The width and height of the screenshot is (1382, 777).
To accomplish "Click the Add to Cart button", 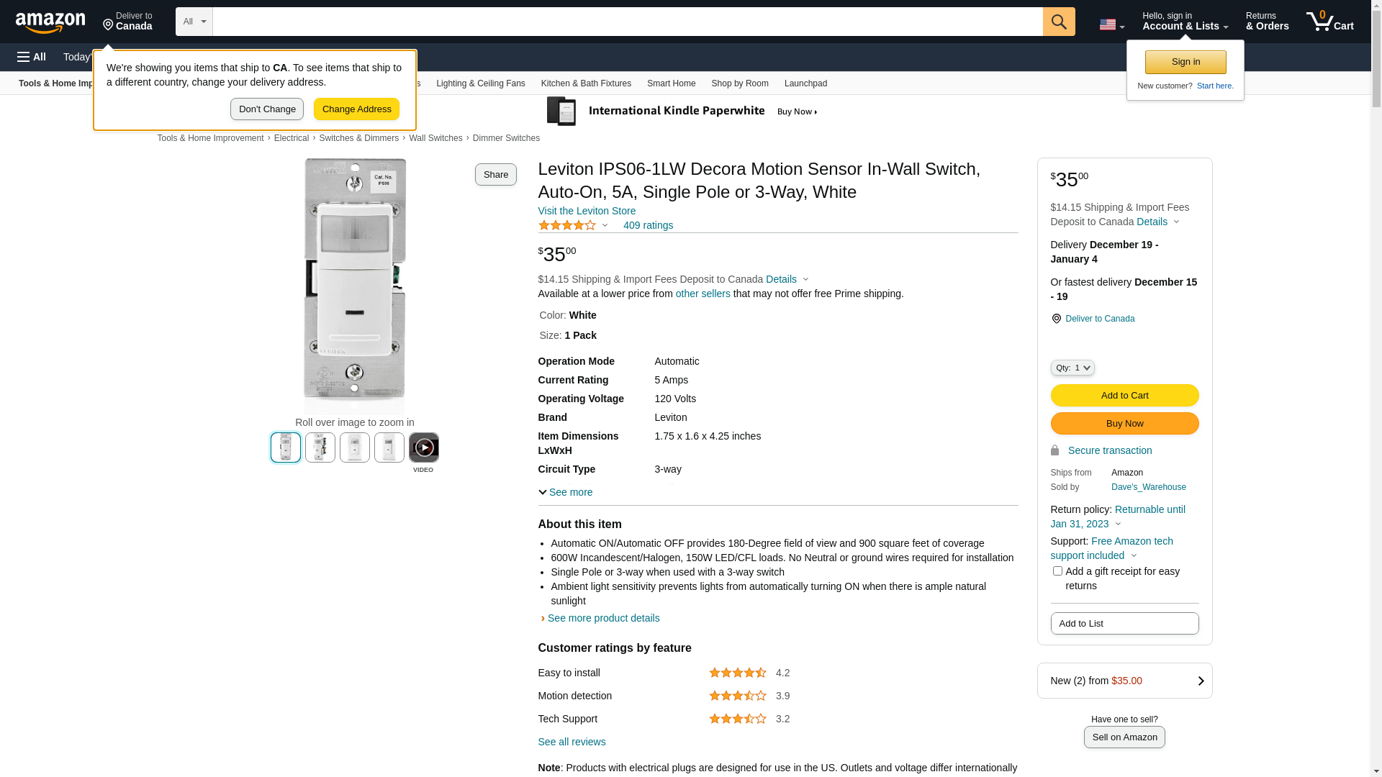I will pos(1124,395).
